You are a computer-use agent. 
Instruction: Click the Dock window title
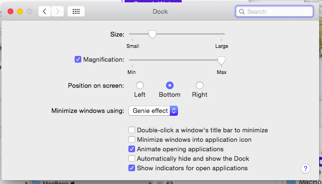pyautogui.click(x=160, y=12)
